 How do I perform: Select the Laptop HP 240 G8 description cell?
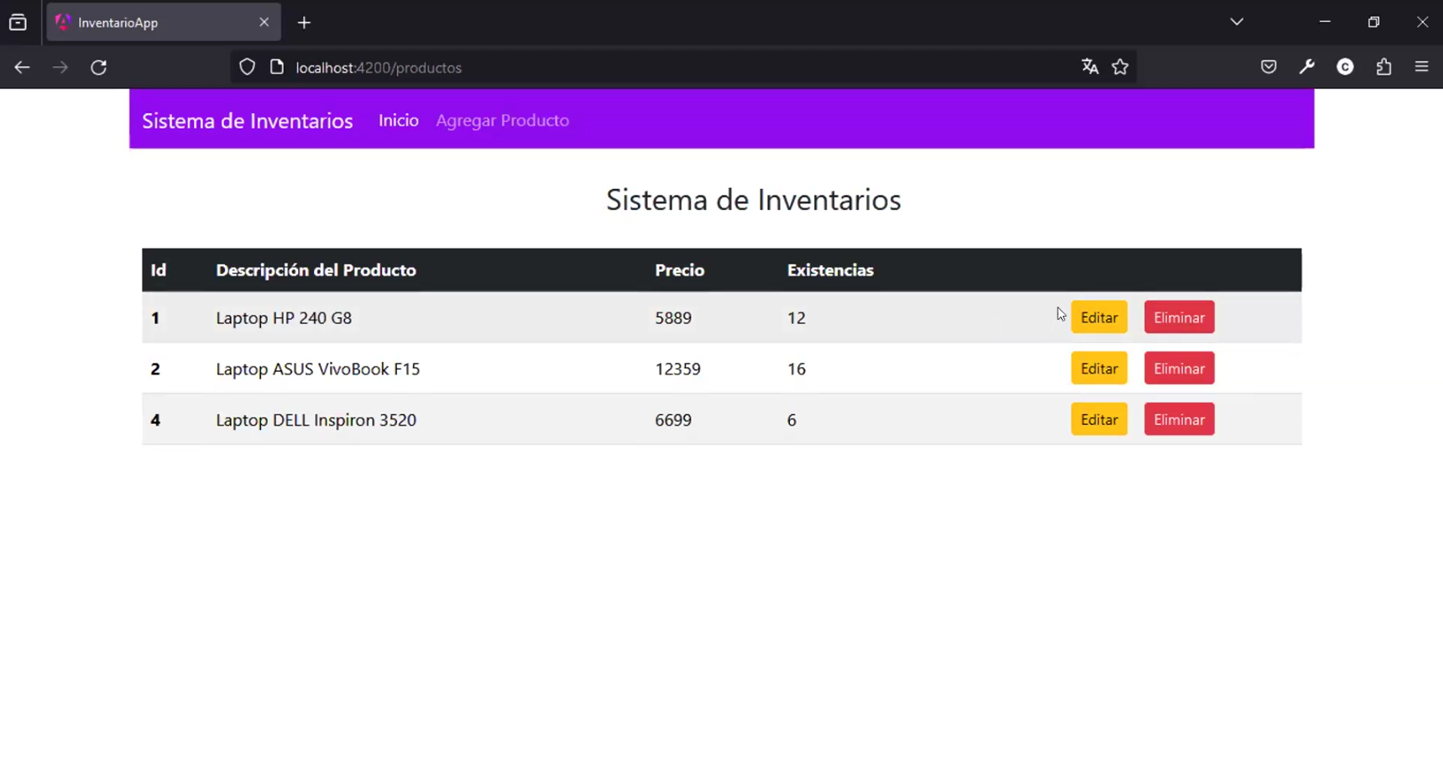(x=284, y=318)
